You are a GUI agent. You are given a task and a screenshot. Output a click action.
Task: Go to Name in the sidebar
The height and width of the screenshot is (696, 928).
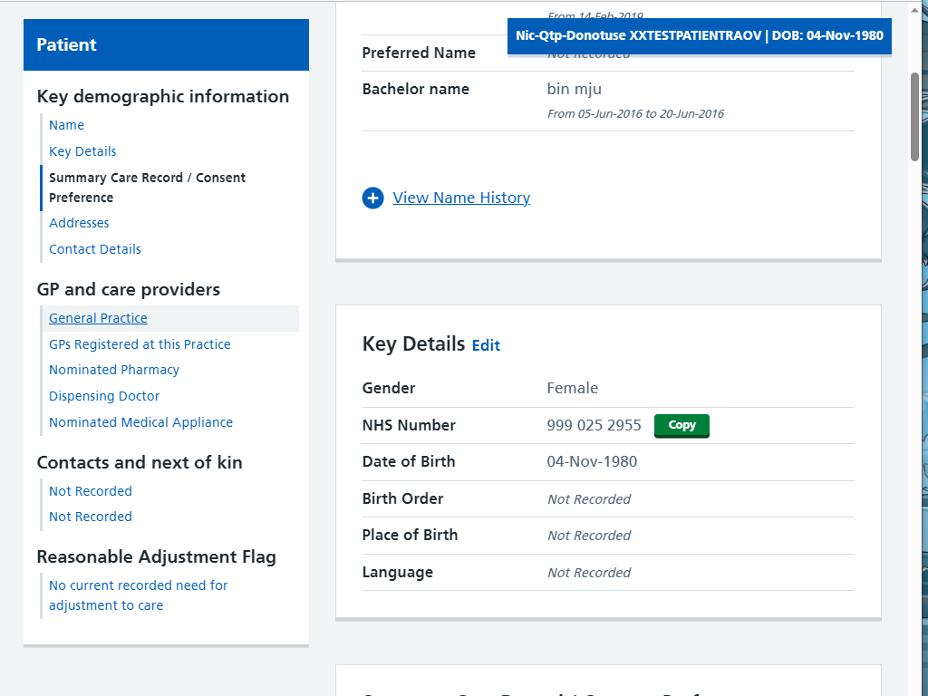67,125
